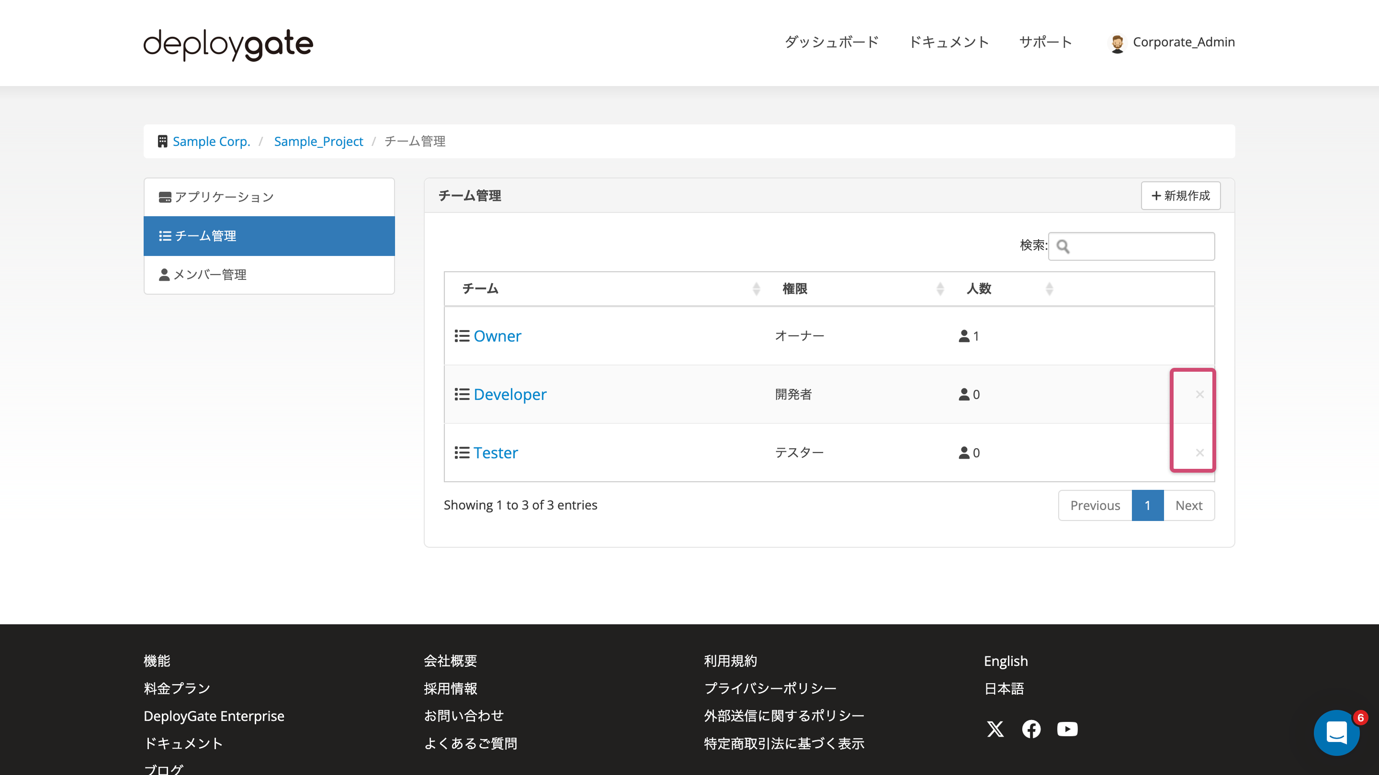Viewport: 1379px width, 775px height.
Task: Select メンバー管理 in the sidebar
Action: click(210, 275)
